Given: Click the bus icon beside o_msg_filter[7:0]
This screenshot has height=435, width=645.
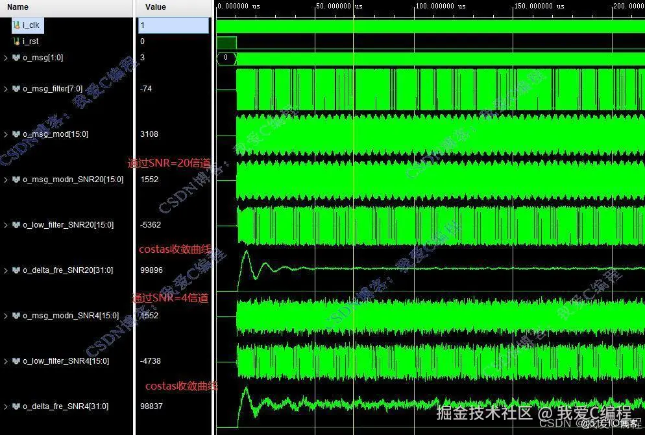Looking at the screenshot, I should pyautogui.click(x=16, y=88).
